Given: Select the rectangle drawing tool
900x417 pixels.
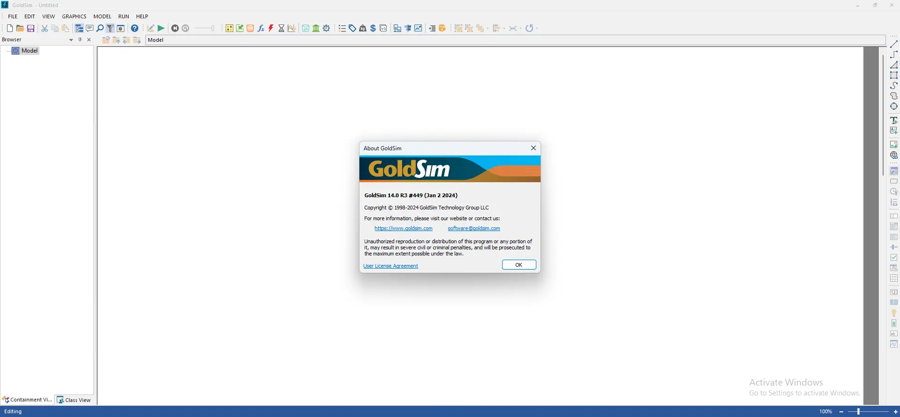Looking at the screenshot, I should click(894, 75).
